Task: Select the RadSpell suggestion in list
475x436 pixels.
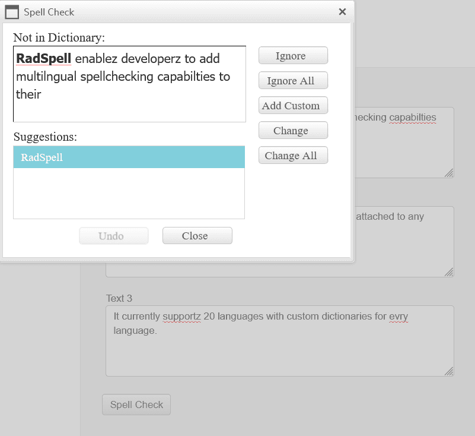Action: [x=129, y=157]
